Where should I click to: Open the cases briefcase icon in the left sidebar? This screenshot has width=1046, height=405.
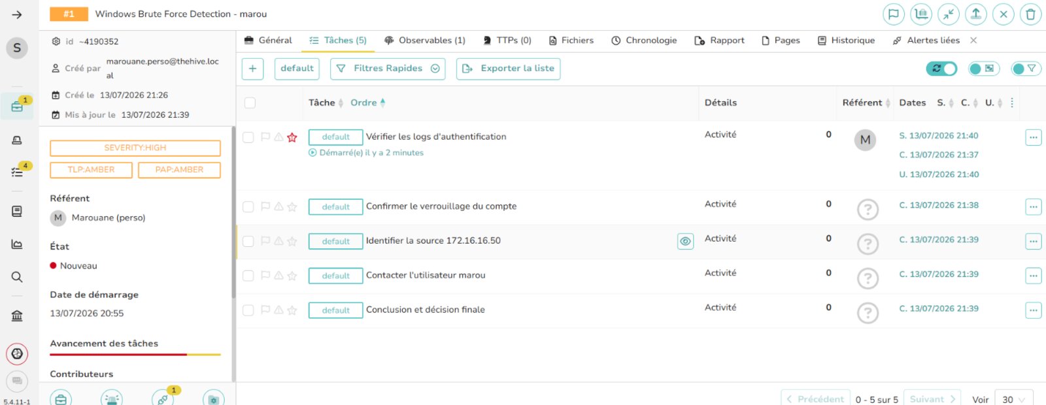[17, 106]
